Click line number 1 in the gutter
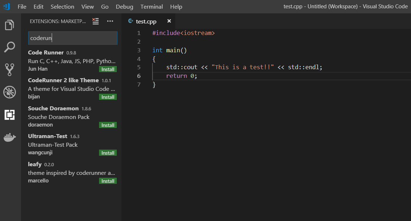 [x=139, y=33]
